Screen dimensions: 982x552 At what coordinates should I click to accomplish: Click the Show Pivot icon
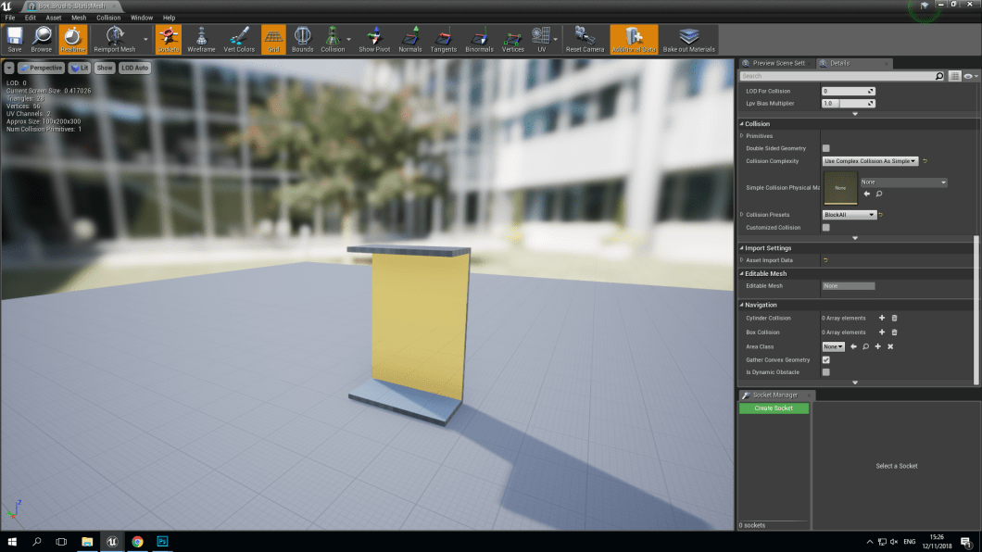click(374, 39)
